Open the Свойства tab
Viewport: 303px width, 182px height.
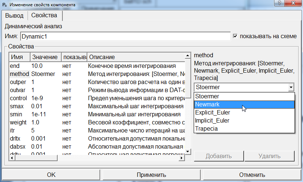(44, 15)
